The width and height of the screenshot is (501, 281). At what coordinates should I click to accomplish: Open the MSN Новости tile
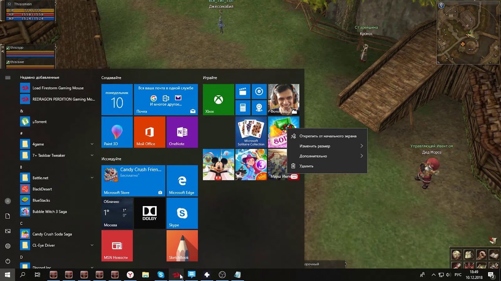117,245
